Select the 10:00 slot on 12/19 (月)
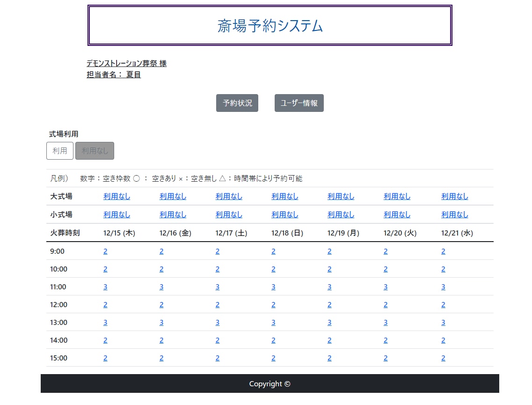Viewport: 532px width, 405px height. pos(329,269)
